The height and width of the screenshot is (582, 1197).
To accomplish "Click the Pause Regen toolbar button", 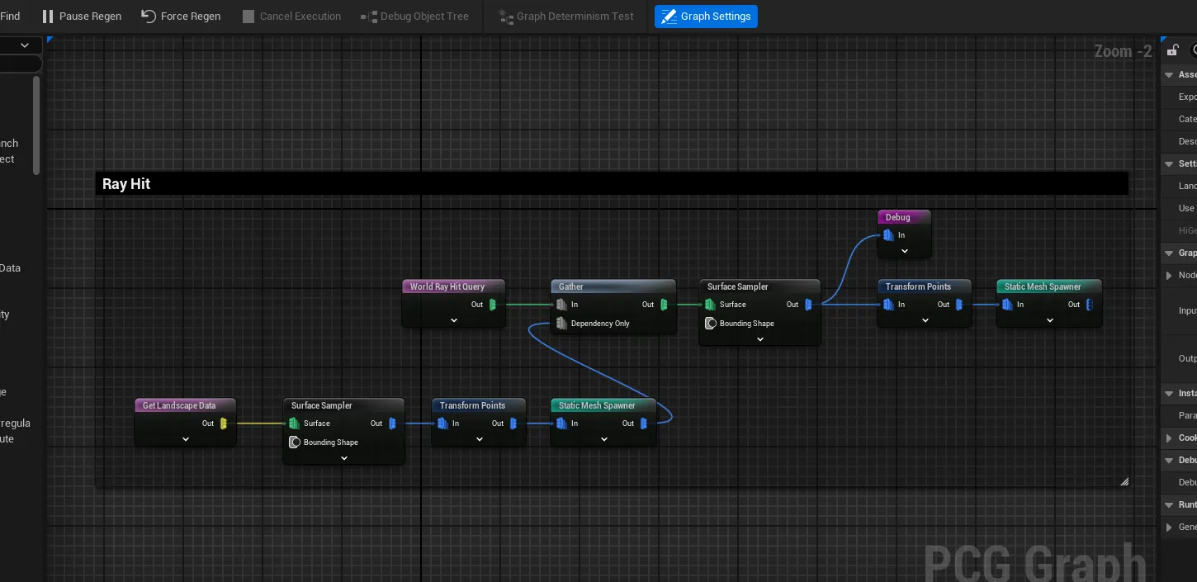I will (x=82, y=17).
